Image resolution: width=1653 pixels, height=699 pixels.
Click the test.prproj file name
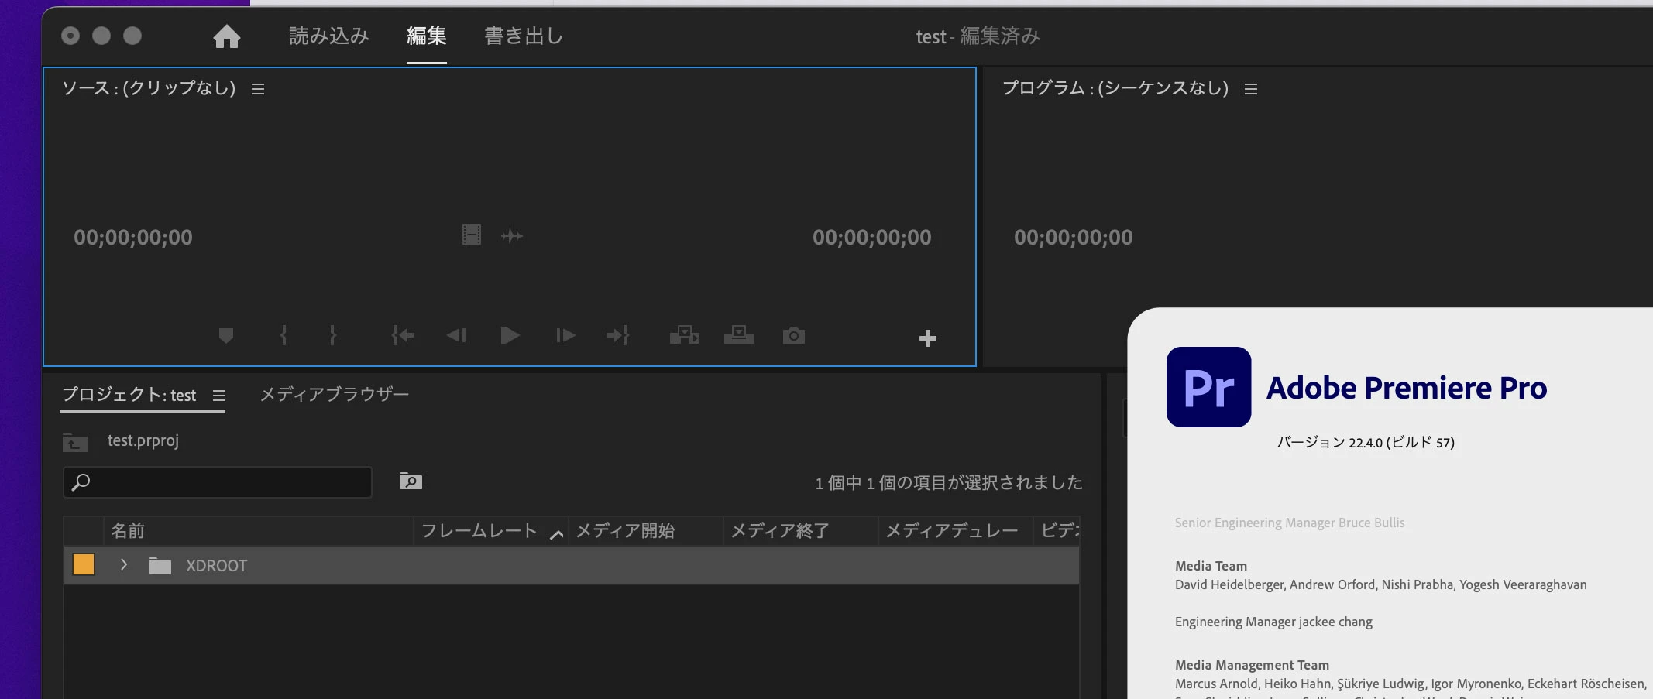(143, 440)
